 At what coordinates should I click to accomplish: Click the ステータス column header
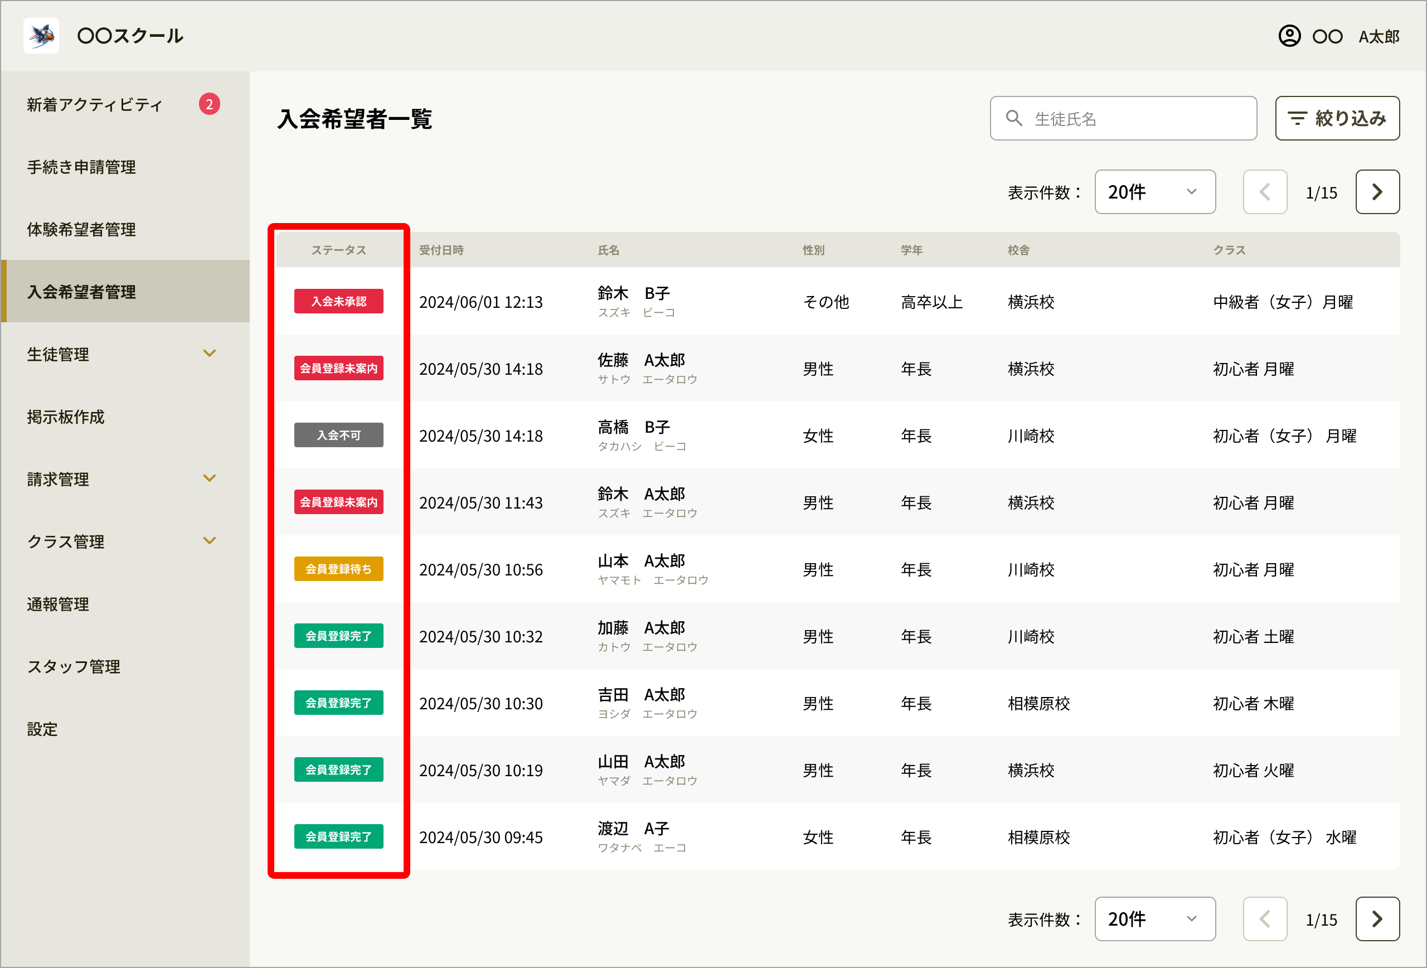(x=338, y=250)
